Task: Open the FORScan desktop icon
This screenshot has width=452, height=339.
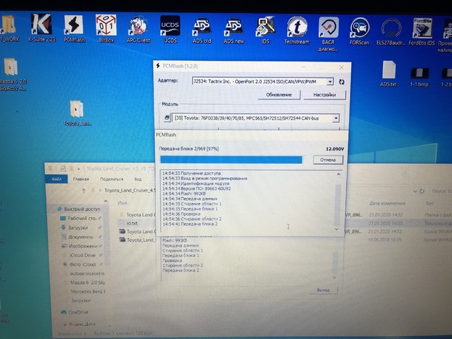Action: [359, 28]
